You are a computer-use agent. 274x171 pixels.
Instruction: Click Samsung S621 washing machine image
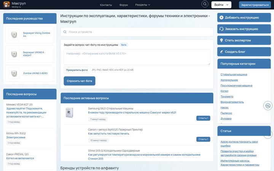[69, 112]
